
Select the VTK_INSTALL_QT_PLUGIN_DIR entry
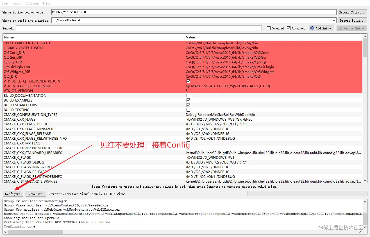(x=28, y=86)
